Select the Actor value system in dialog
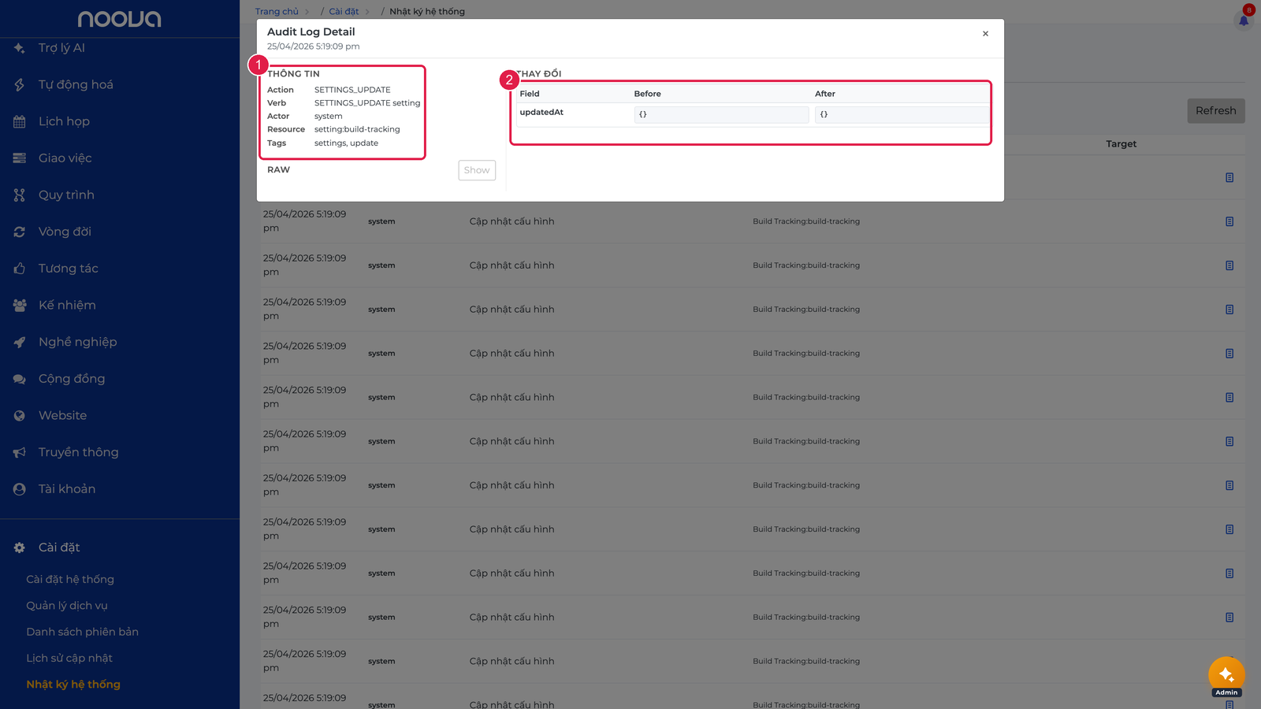 click(x=328, y=117)
